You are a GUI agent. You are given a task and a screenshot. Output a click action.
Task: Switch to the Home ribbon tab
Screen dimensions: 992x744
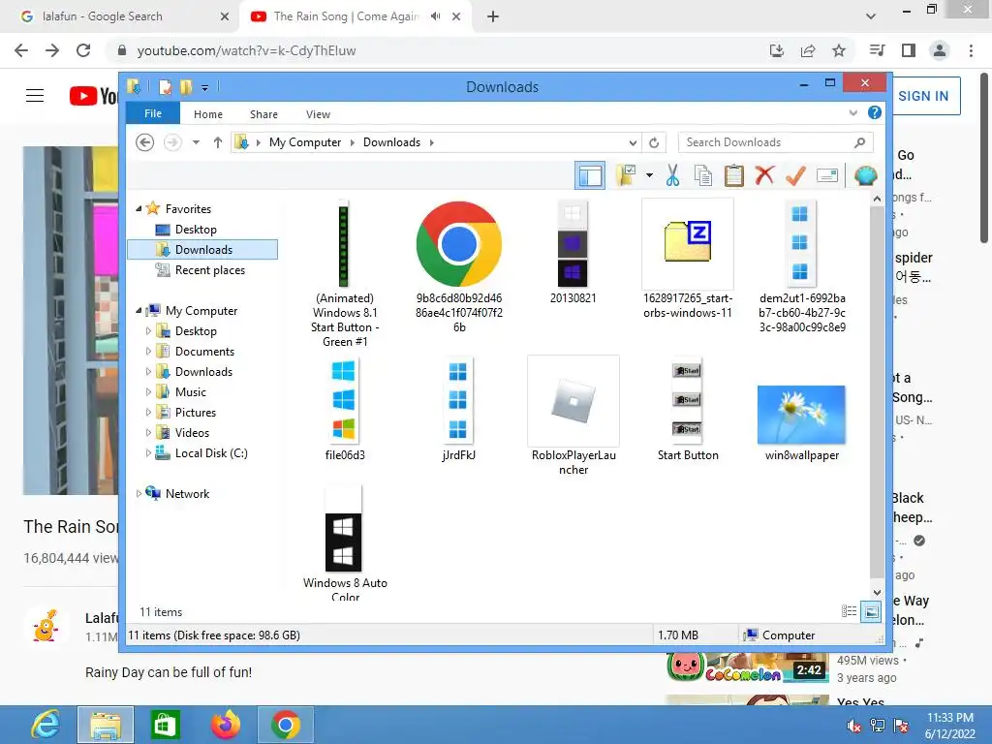pyautogui.click(x=208, y=114)
